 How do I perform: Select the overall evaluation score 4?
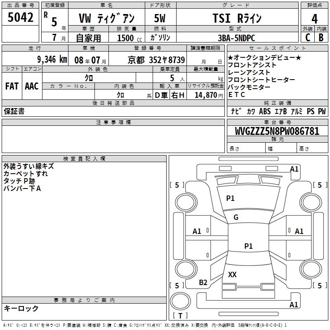coord(314,19)
